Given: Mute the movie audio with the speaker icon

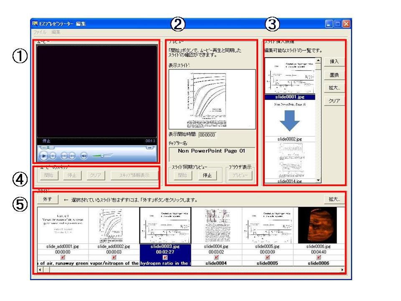Looking at the screenshot, I should tap(84, 156).
